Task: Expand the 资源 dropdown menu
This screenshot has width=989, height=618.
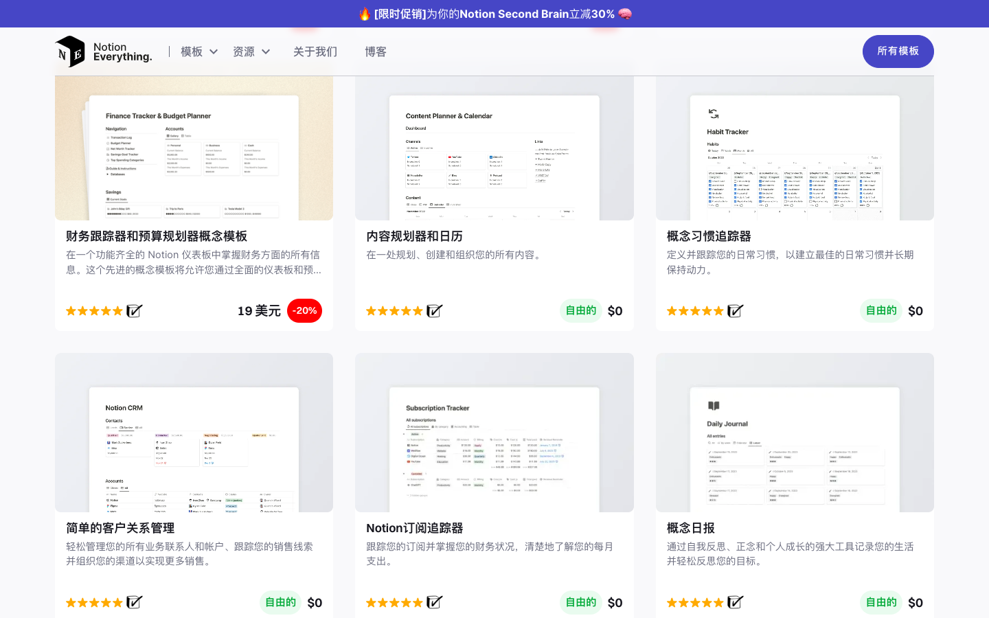Action: point(251,51)
